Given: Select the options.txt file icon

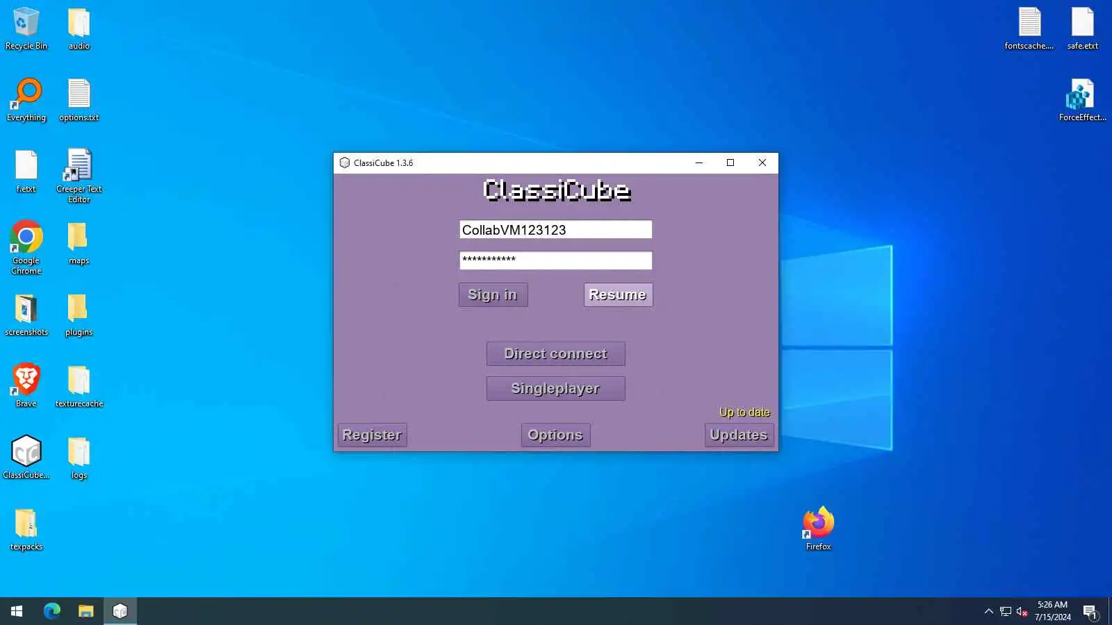Looking at the screenshot, I should [79, 100].
